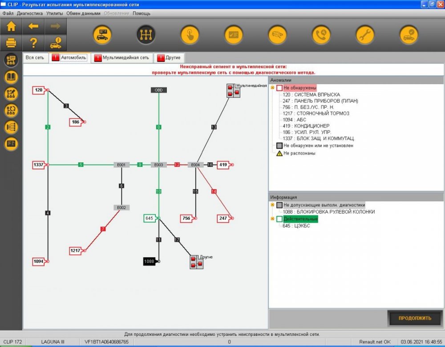Screen dimensions: 445x347
Task: Click the forward arrow button
Action: [55, 26]
